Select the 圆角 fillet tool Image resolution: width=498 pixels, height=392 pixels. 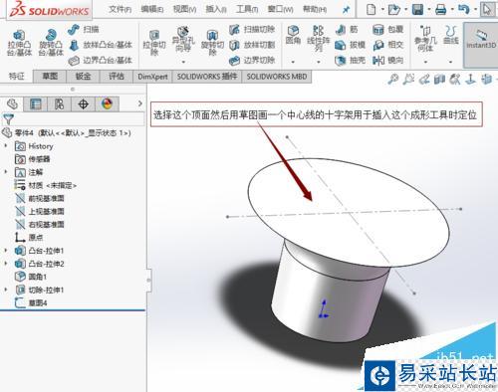point(293,36)
